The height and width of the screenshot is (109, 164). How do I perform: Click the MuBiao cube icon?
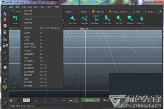point(130,20)
